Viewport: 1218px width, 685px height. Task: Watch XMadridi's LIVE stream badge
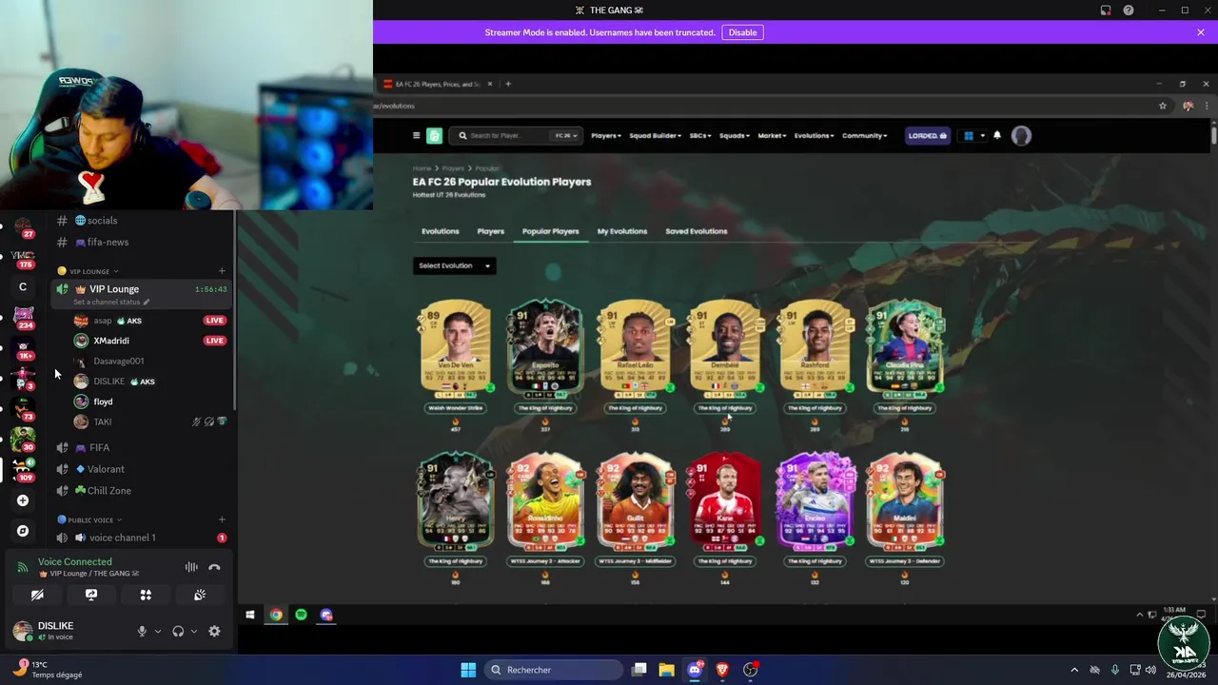(x=215, y=341)
